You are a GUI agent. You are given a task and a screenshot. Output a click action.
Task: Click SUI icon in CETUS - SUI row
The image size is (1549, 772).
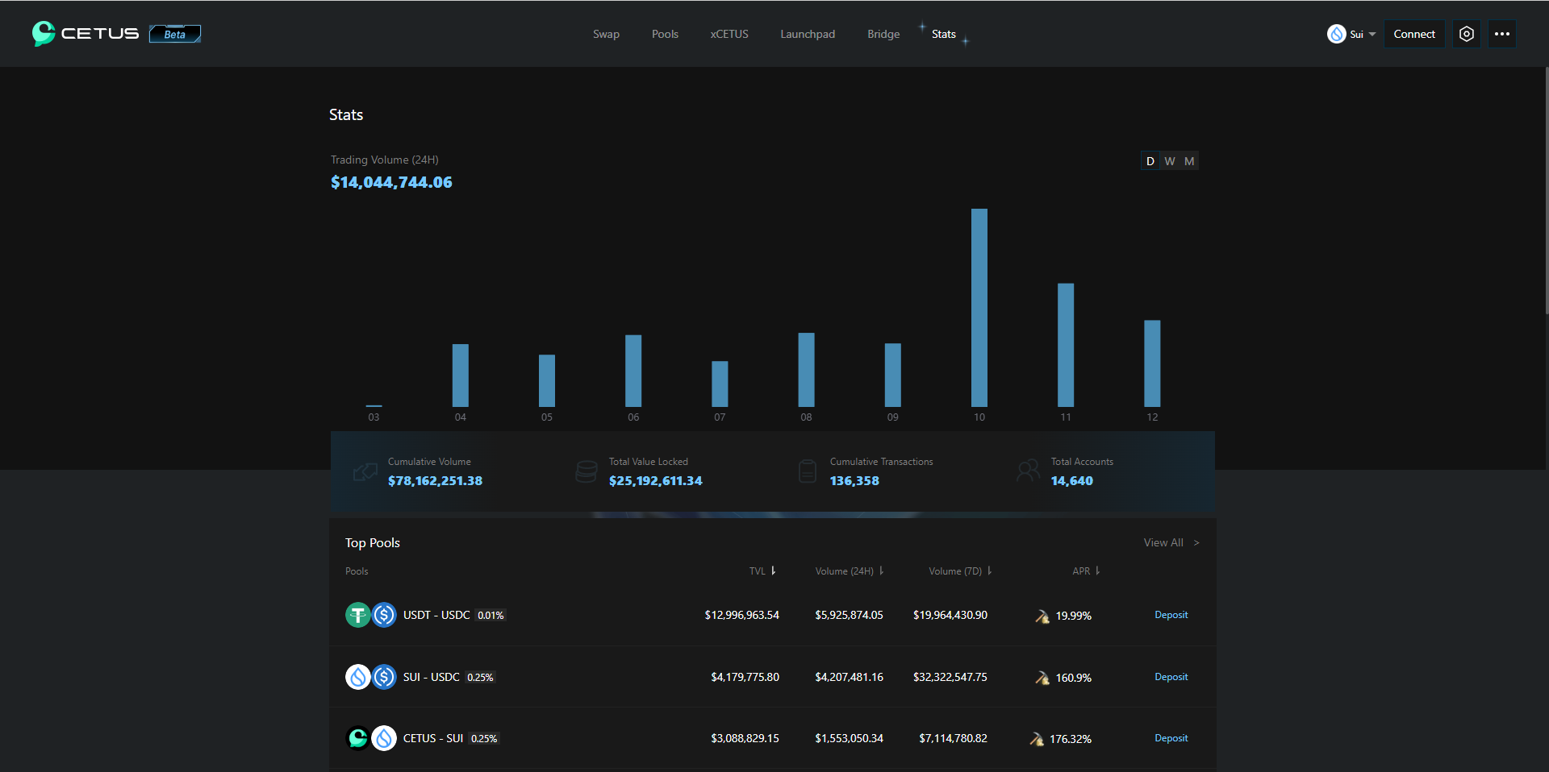pos(384,738)
